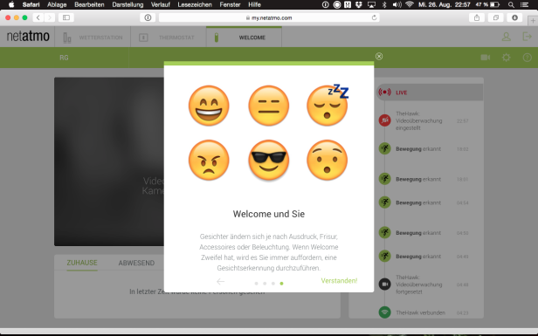Screen dimensions: 538x336
Task: Open the Apple menu
Action: click(x=11, y=4)
